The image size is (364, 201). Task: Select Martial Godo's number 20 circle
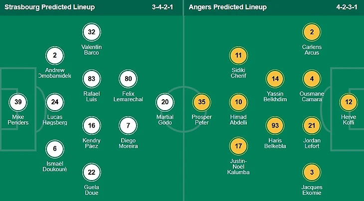pyautogui.click(x=165, y=102)
